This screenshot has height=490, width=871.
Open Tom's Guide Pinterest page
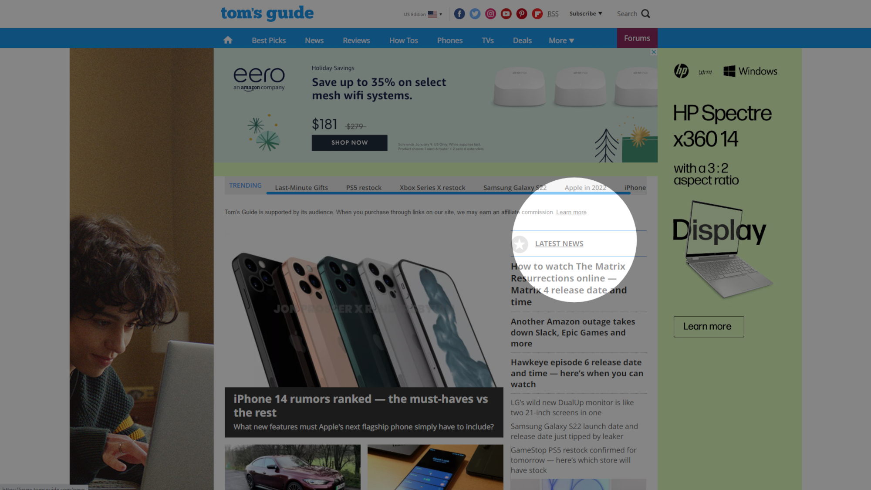click(521, 13)
